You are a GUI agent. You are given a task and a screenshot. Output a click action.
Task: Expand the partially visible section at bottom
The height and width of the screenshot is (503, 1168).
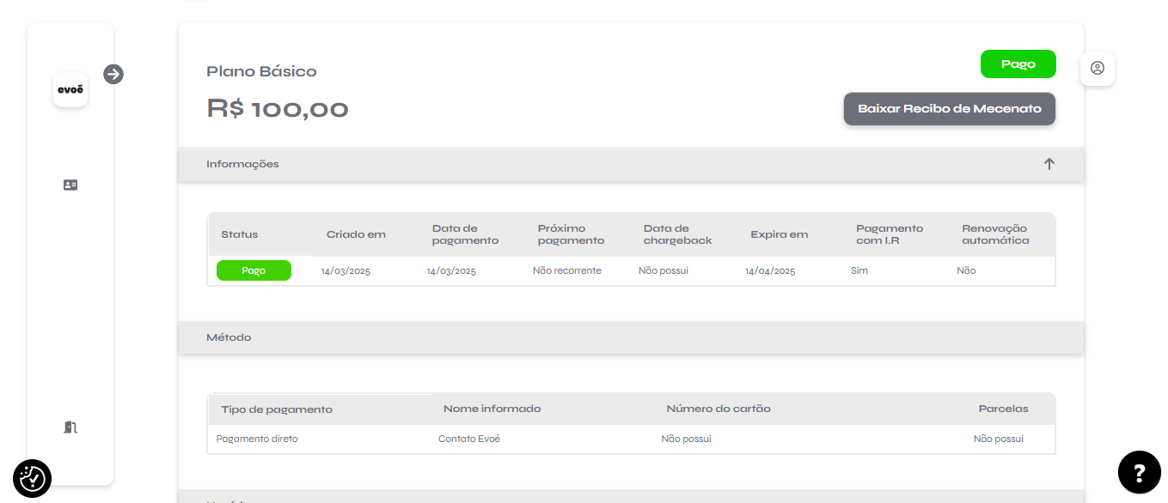pyautogui.click(x=630, y=497)
